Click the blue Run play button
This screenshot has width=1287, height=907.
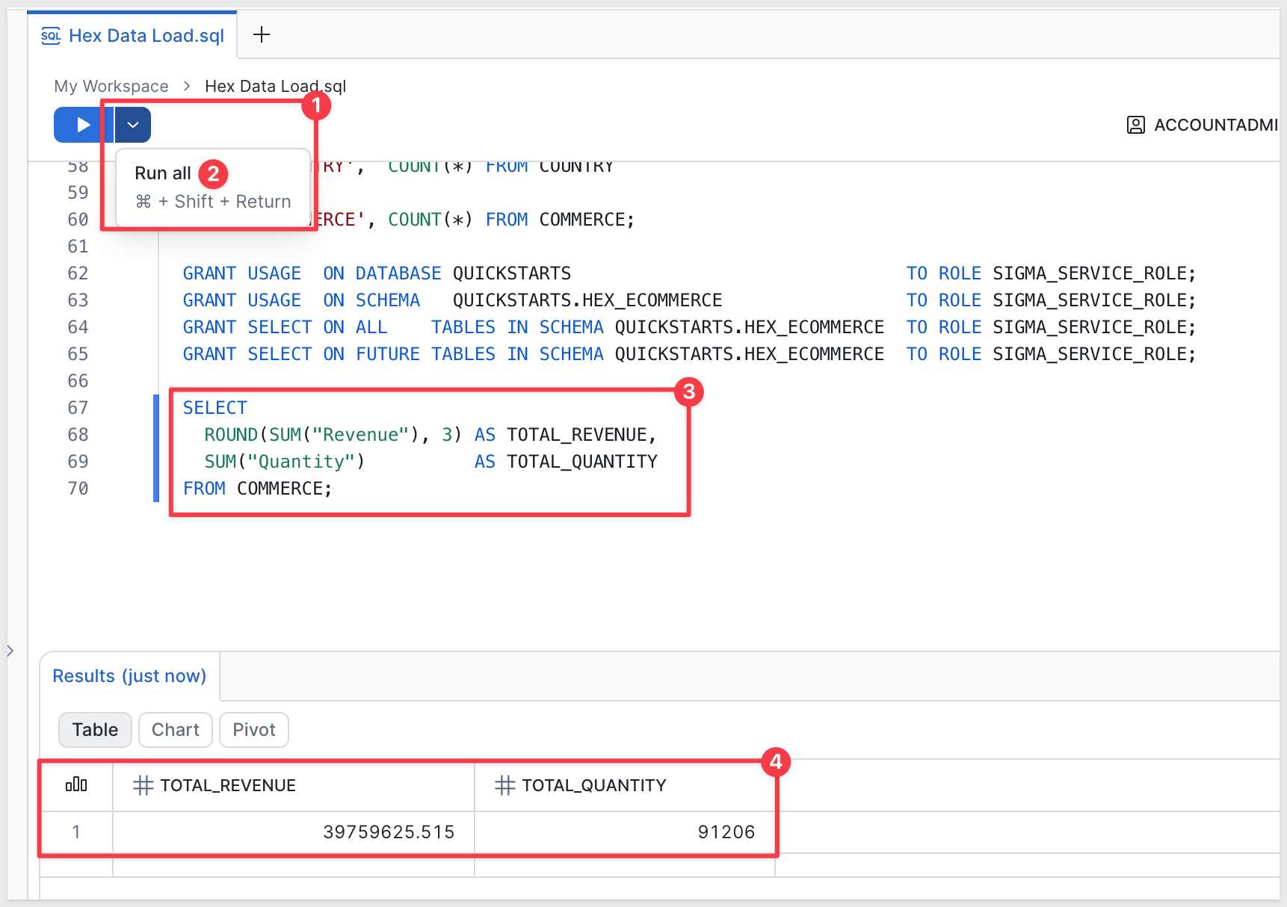click(x=83, y=125)
